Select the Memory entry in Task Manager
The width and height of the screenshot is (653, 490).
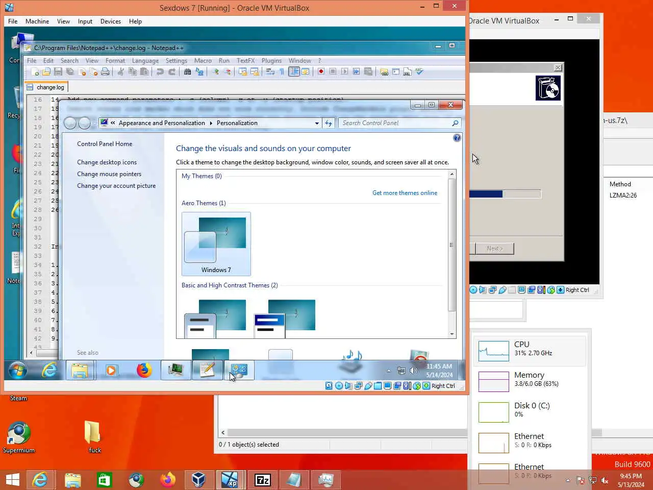[x=531, y=381]
